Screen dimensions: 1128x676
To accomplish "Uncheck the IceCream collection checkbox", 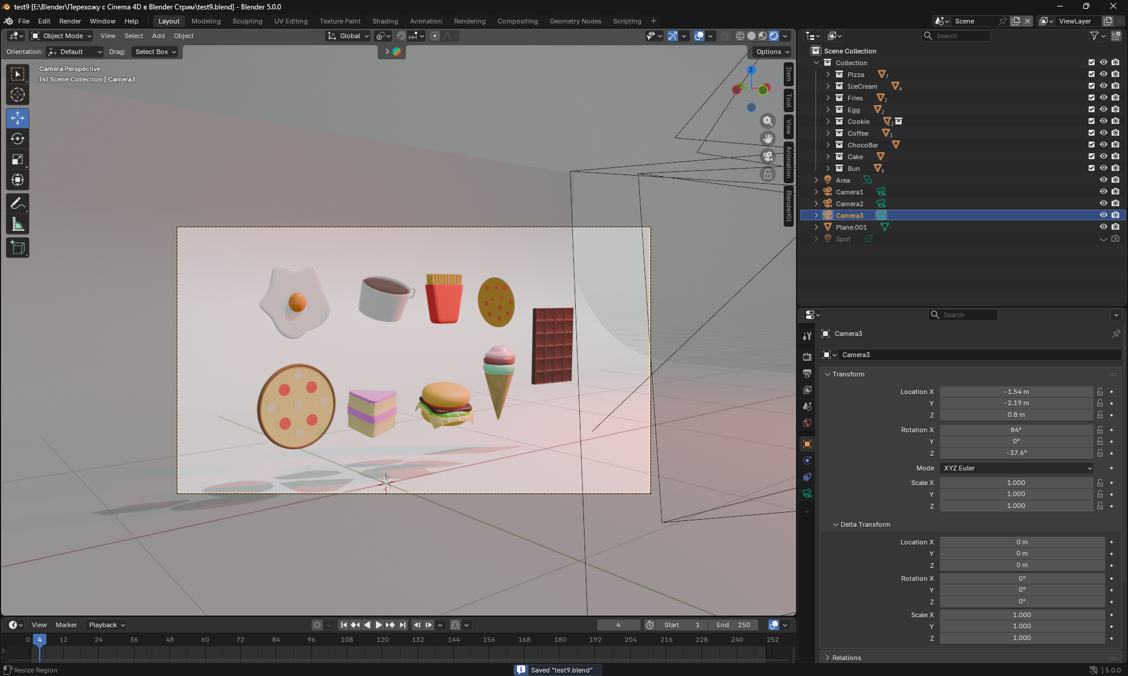I will [1092, 86].
